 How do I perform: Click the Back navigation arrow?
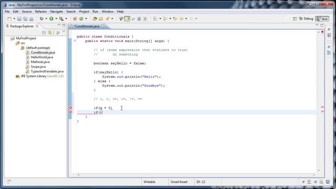(x=182, y=19)
